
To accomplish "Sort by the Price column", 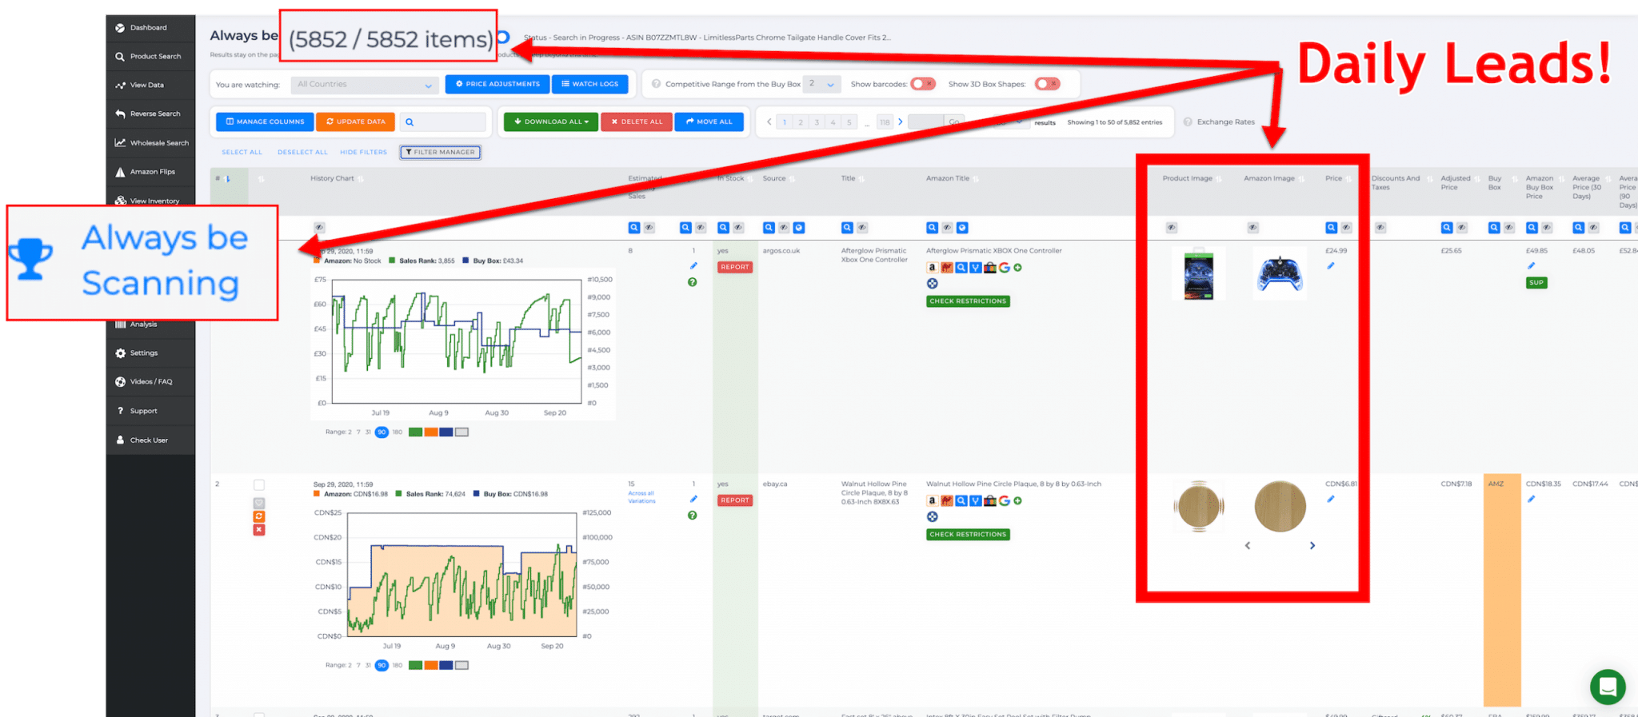I will tap(1348, 179).
